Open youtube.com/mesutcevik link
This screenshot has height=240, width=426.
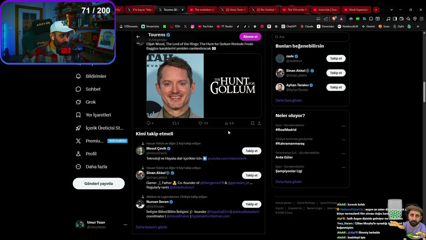tap(227, 158)
